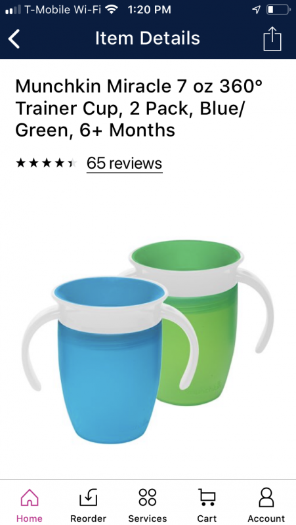Tap the location arrow status icon
The width and height of the screenshot is (296, 525).
256,10
